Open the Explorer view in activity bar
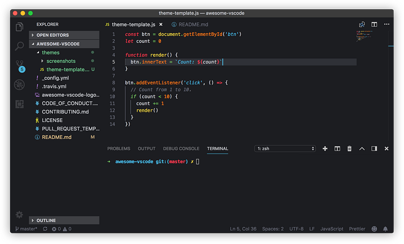 (19, 27)
